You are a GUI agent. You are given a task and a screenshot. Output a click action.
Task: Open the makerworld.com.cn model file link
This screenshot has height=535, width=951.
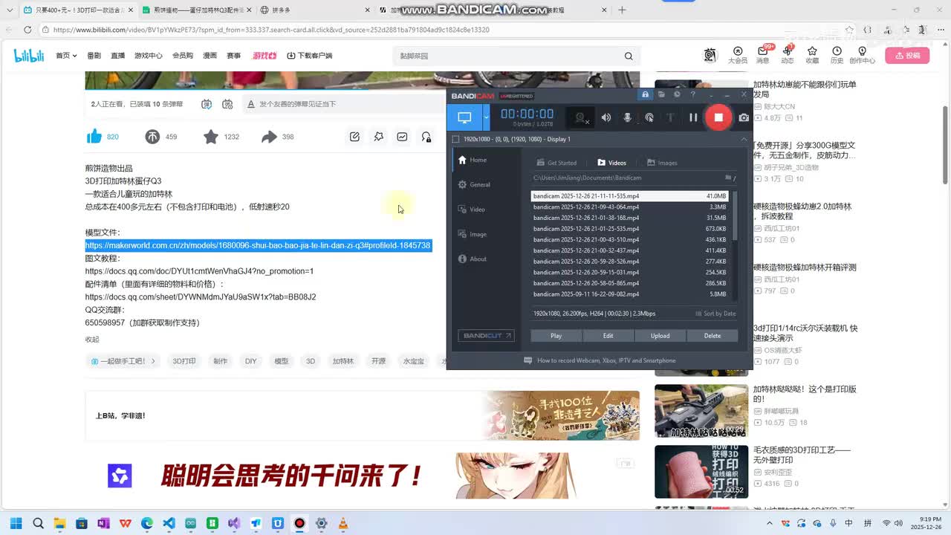click(258, 245)
